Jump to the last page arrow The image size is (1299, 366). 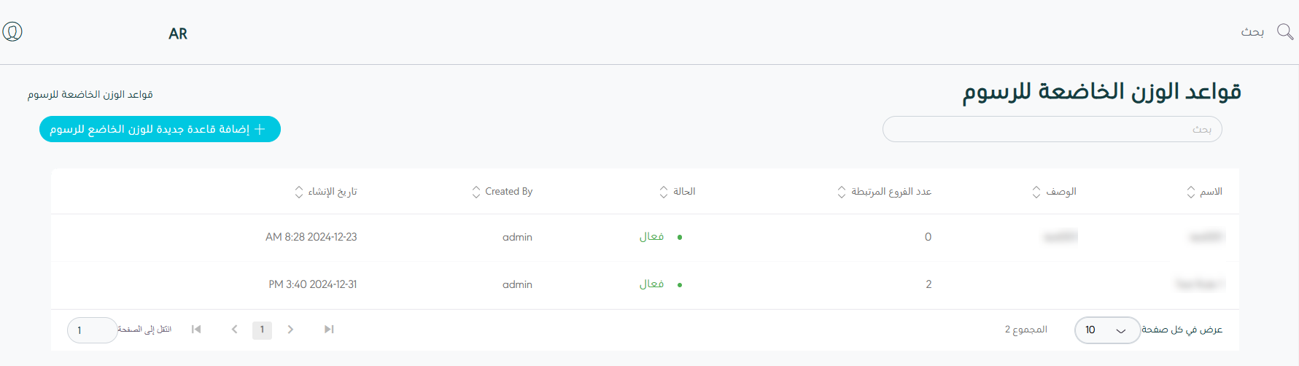(x=329, y=330)
